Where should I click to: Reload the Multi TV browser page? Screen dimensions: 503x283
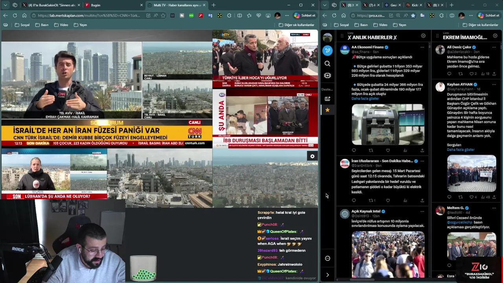pos(15,15)
